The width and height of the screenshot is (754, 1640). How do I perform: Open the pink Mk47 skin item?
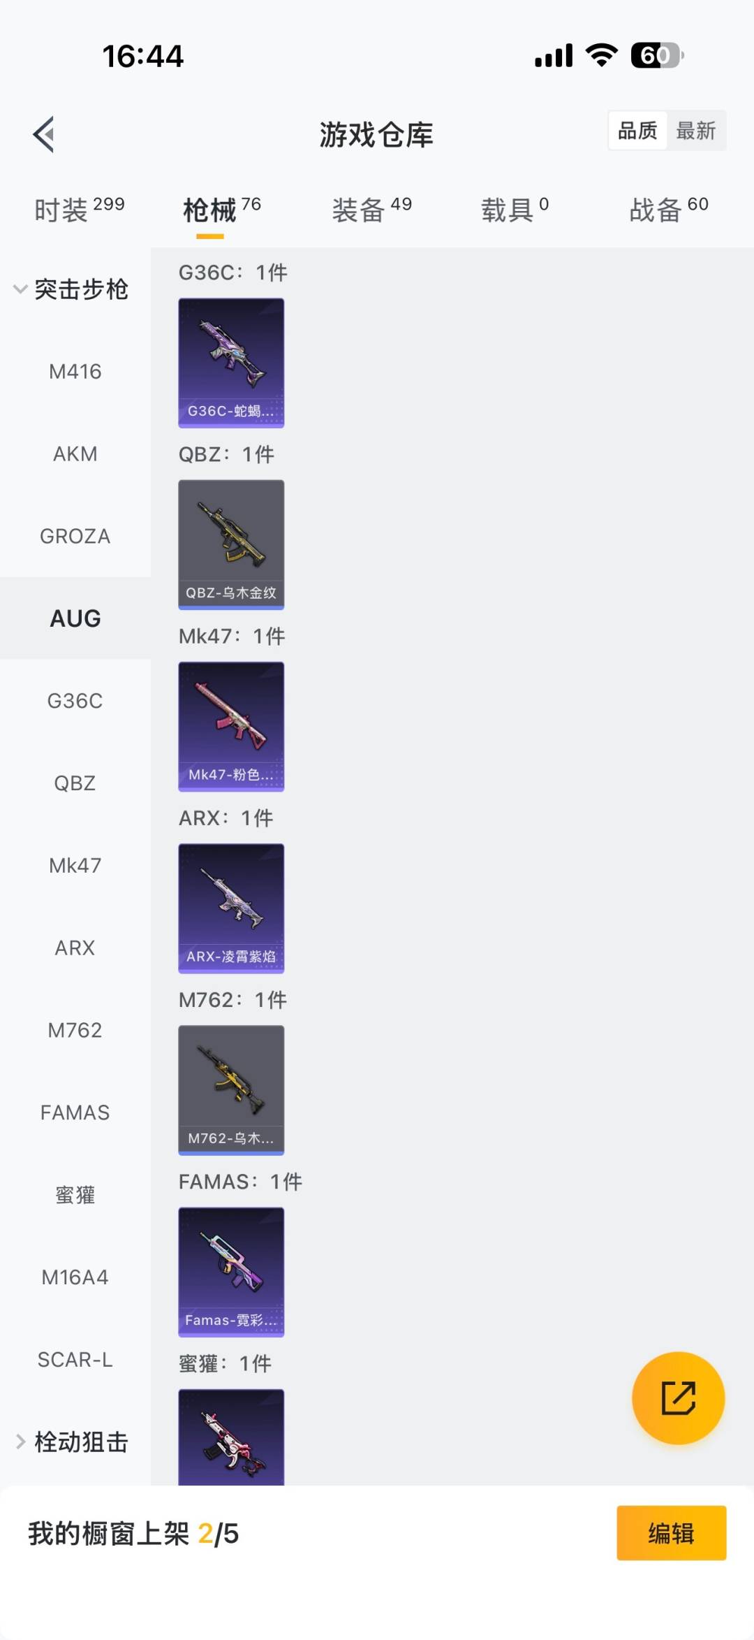(x=231, y=726)
